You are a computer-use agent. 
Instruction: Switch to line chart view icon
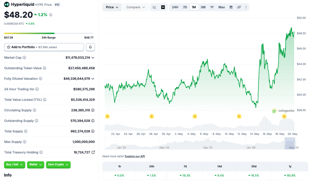pyautogui.click(x=154, y=7)
